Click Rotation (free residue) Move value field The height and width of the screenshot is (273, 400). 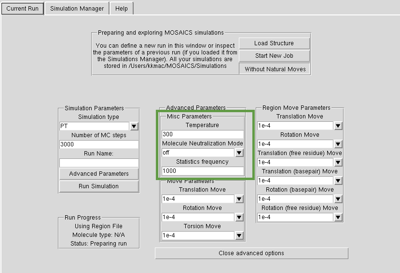(295, 217)
